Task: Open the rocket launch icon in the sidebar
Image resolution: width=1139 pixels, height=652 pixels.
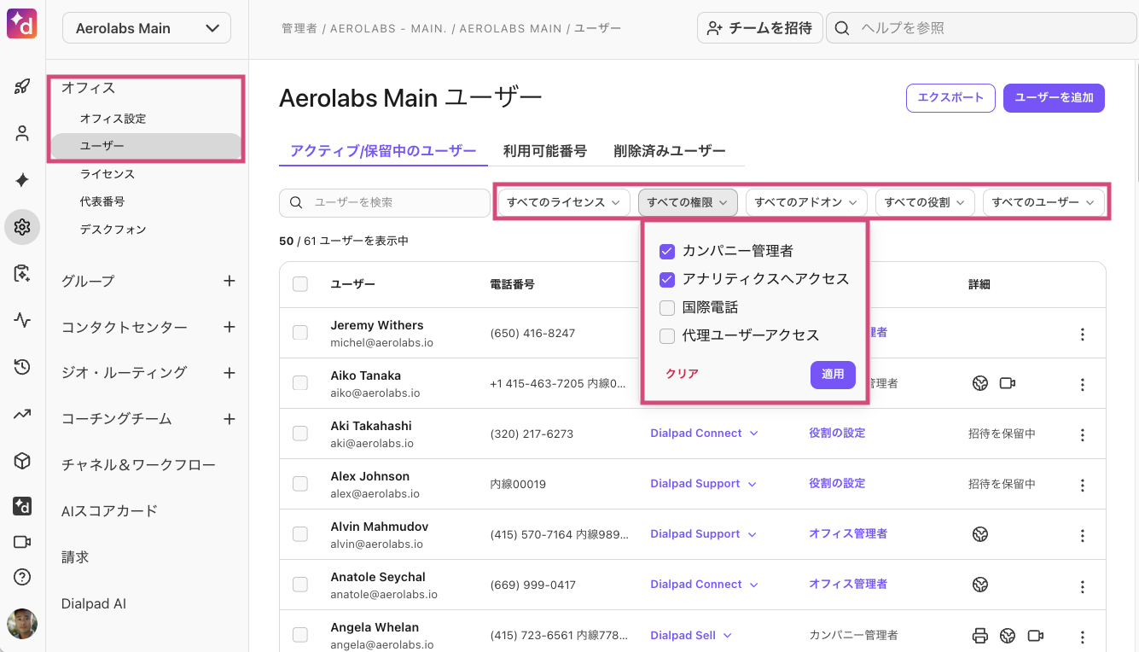Action: 22,85
